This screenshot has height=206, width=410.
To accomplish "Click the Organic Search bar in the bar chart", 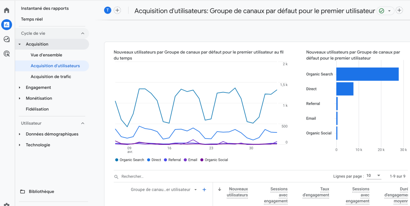I will pyautogui.click(x=368, y=74).
